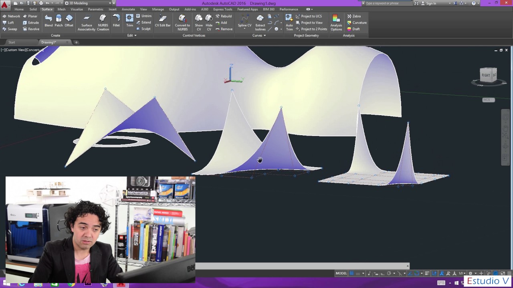Switch to the Mesh ribbon tab
Screen dimensions: 513x288
(x=61, y=9)
